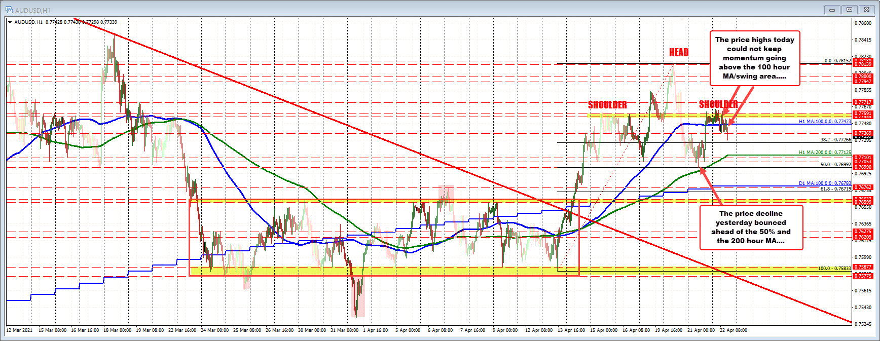Screen dimensions: 880x341
Task: Click the 12 Mar 2021 date label
Action: pos(19,330)
